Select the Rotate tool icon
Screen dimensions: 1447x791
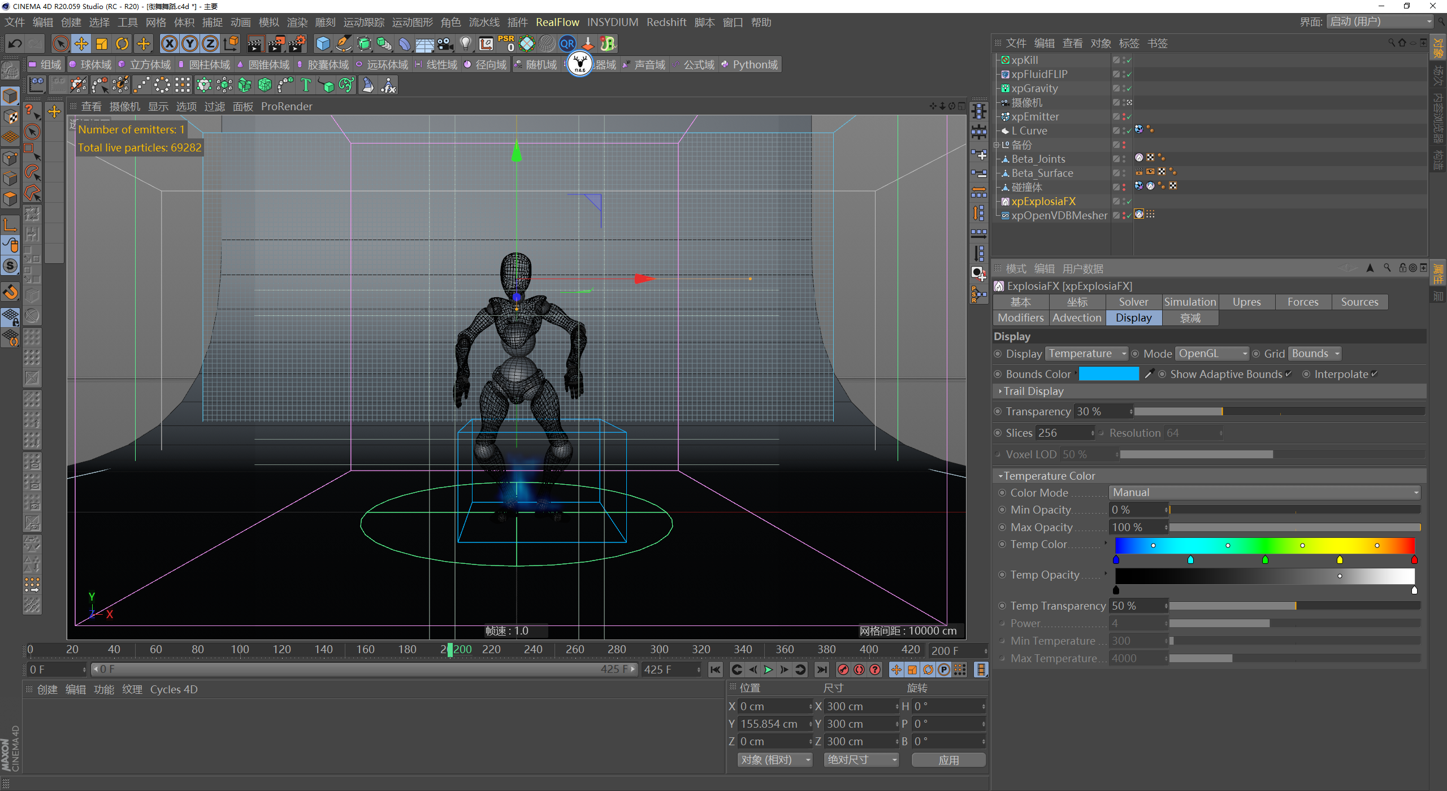[x=122, y=44]
